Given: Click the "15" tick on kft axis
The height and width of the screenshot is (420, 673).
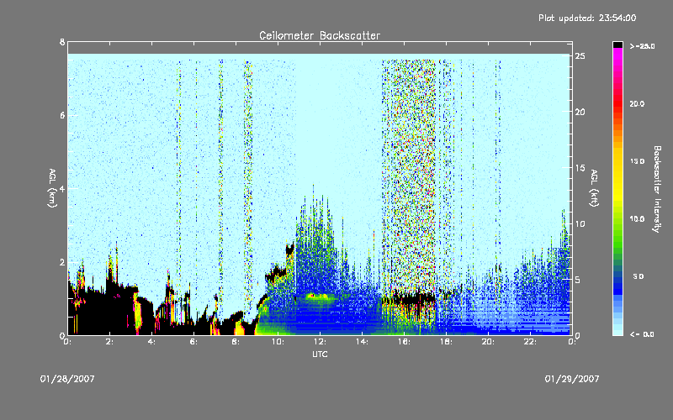Looking at the screenshot, I should point(580,168).
